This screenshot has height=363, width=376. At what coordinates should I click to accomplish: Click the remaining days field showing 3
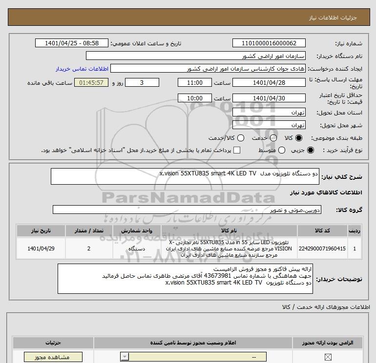point(142,82)
